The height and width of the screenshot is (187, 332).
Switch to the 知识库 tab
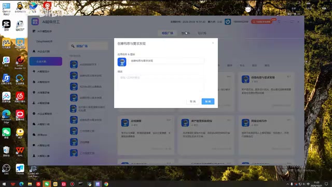tap(202, 33)
